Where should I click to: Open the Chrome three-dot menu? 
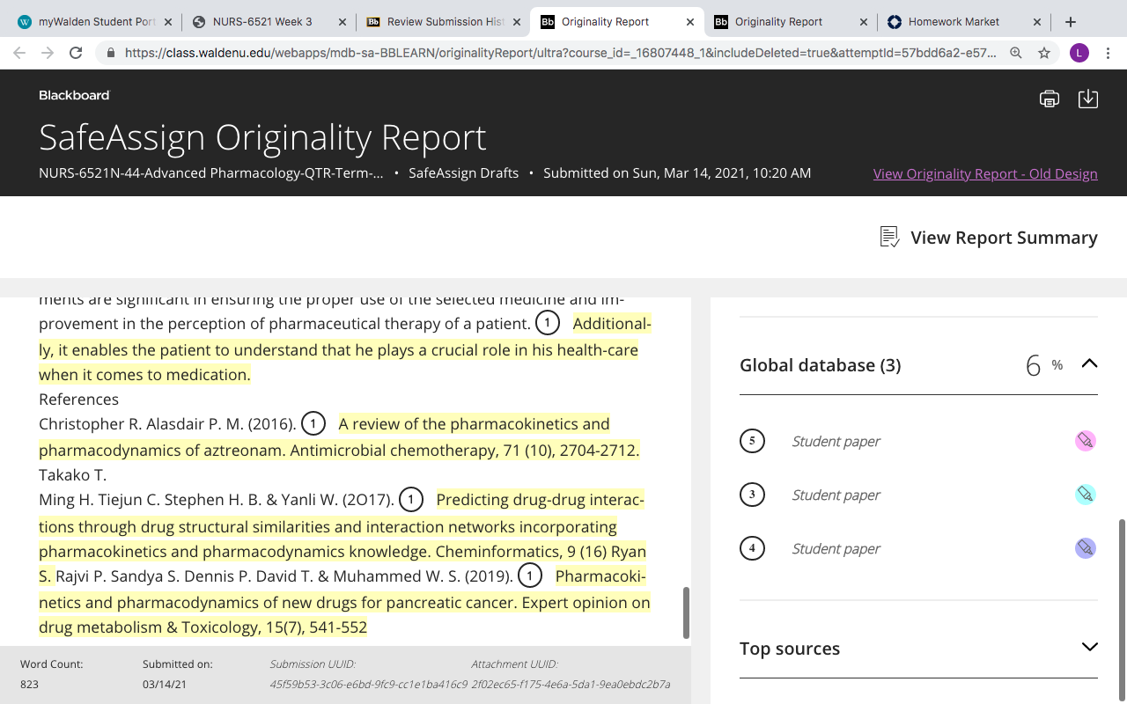tap(1109, 53)
